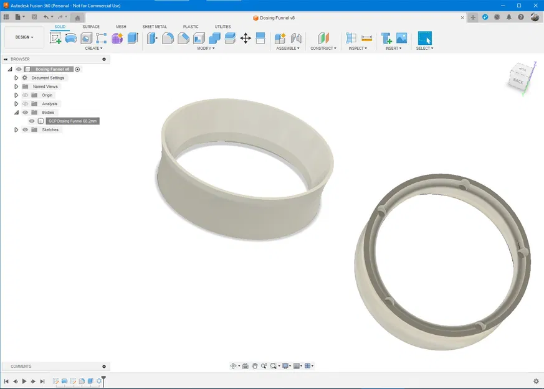Select the Move/Copy tool
The height and width of the screenshot is (389, 544).
click(246, 38)
